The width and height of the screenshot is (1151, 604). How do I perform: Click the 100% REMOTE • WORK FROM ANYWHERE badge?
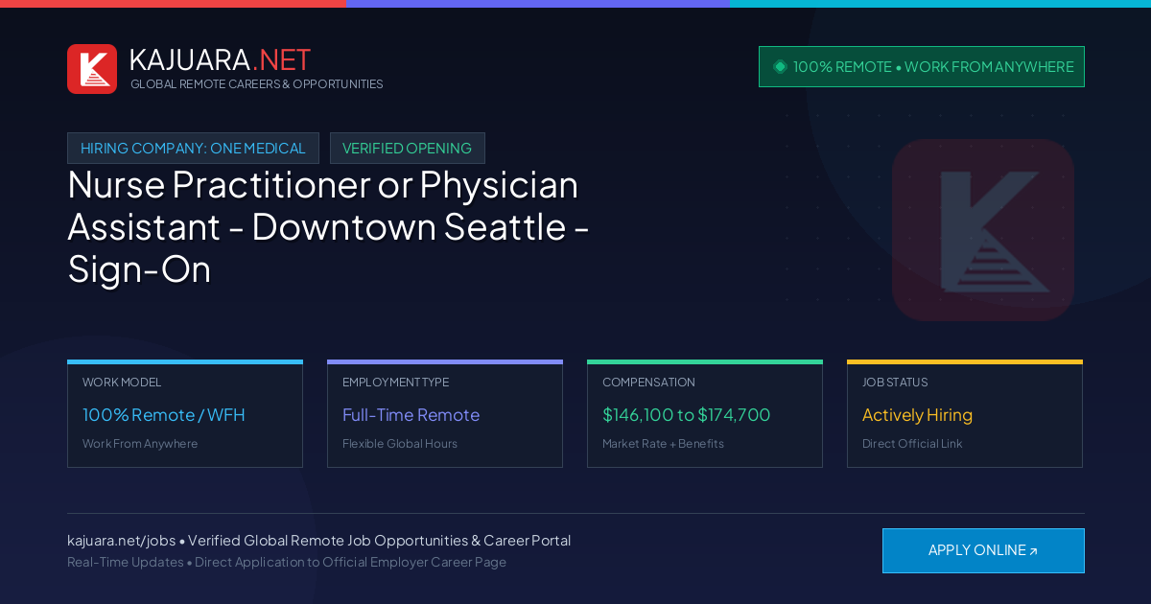point(922,67)
